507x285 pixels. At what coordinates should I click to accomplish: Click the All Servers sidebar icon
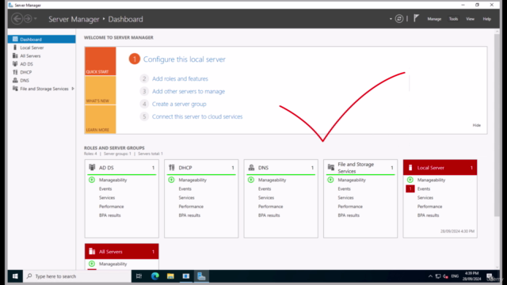[15, 55]
